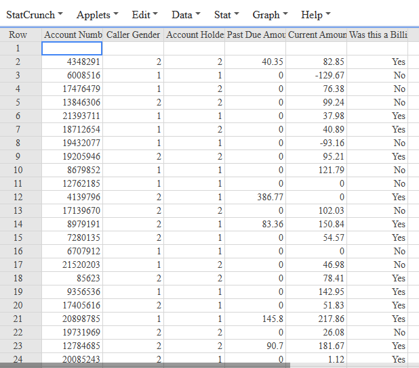This screenshot has width=419, height=368.
Task: Click current amount 37.98
Action: [317, 116]
